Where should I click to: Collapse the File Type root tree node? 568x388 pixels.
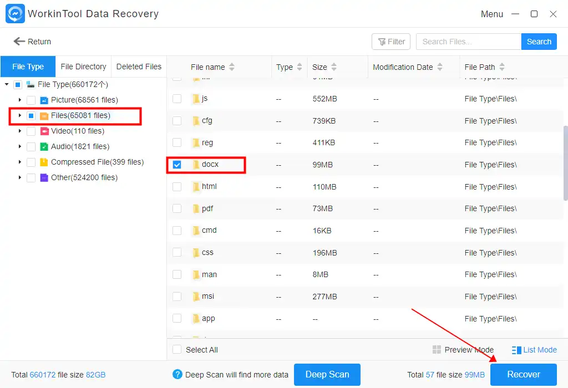(7, 84)
